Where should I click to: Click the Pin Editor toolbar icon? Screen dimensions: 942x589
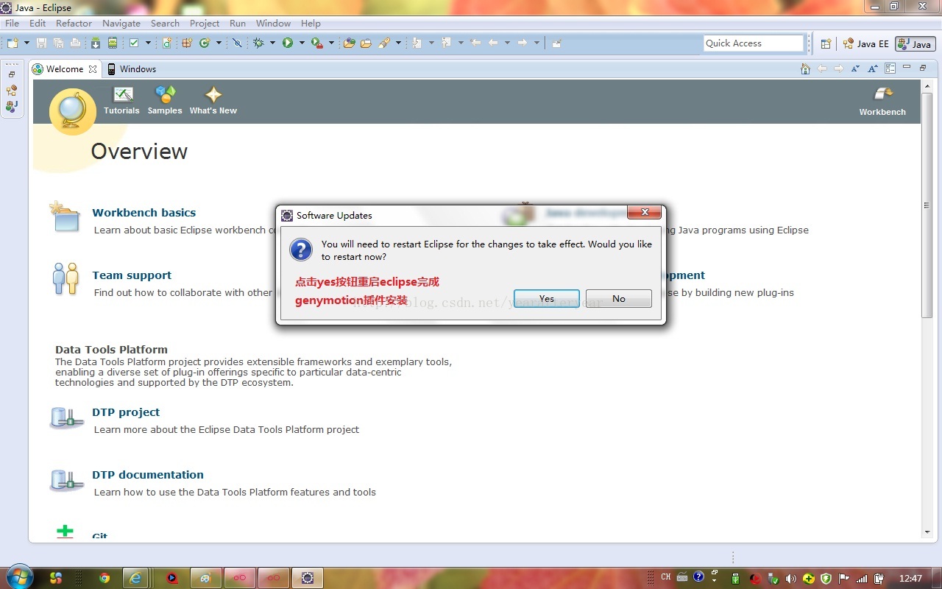click(x=557, y=43)
